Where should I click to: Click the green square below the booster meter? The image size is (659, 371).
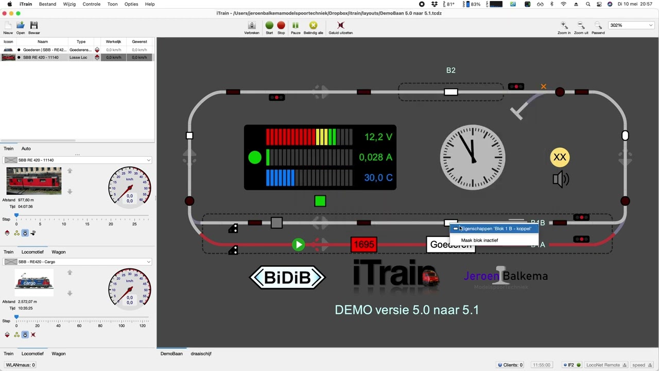pyautogui.click(x=320, y=201)
